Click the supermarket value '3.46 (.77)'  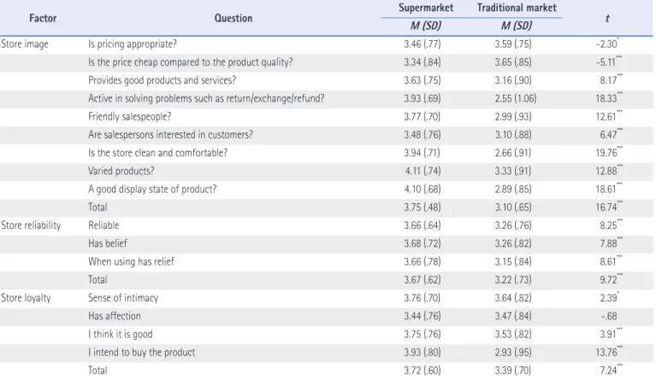[423, 44]
